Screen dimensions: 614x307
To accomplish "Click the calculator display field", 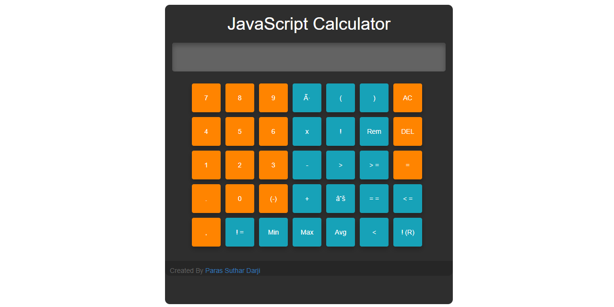I will tap(309, 57).
